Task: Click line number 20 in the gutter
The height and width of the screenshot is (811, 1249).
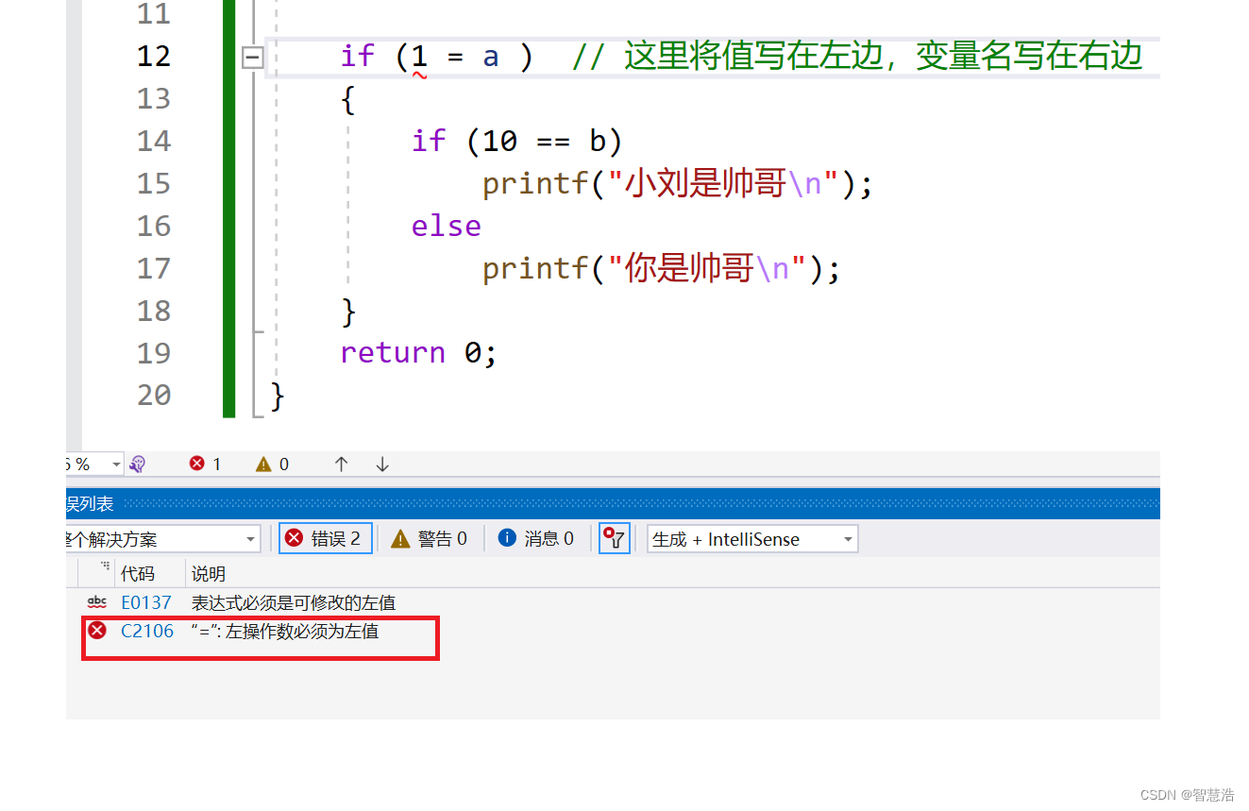Action: [x=154, y=395]
